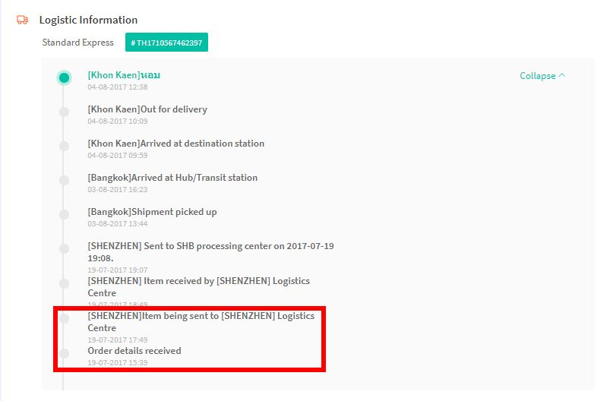Select Arrived at destination station entry

coord(176,144)
